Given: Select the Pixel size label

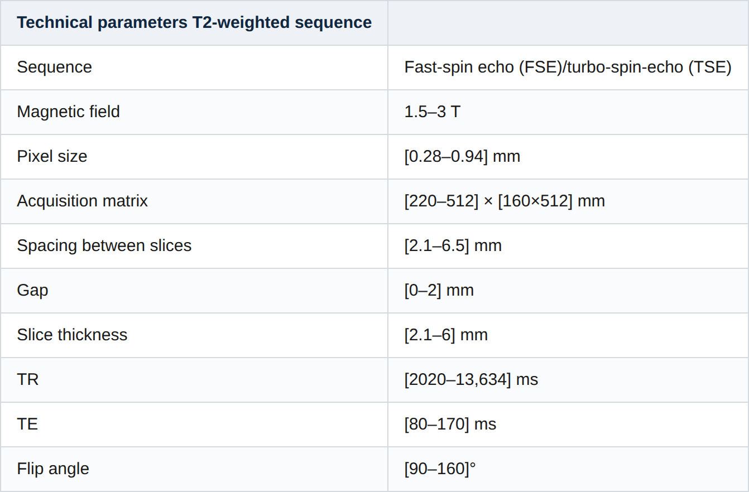Looking at the screenshot, I should click(x=52, y=156).
